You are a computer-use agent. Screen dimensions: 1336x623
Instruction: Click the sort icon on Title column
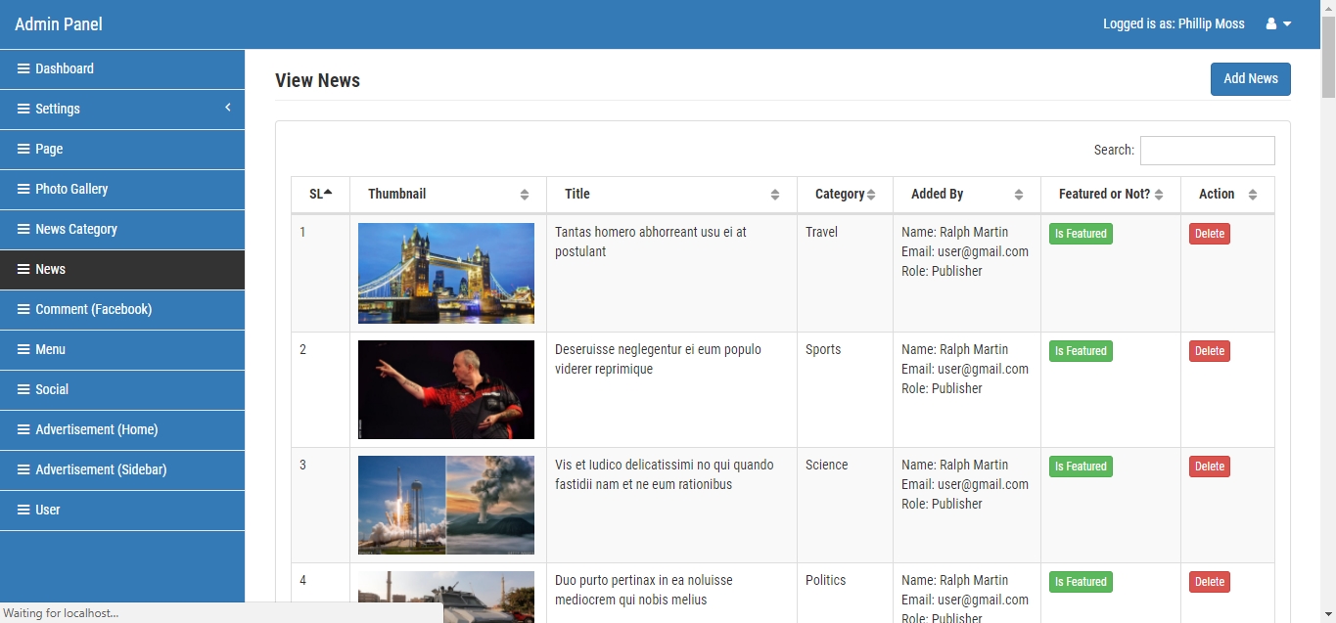(775, 195)
